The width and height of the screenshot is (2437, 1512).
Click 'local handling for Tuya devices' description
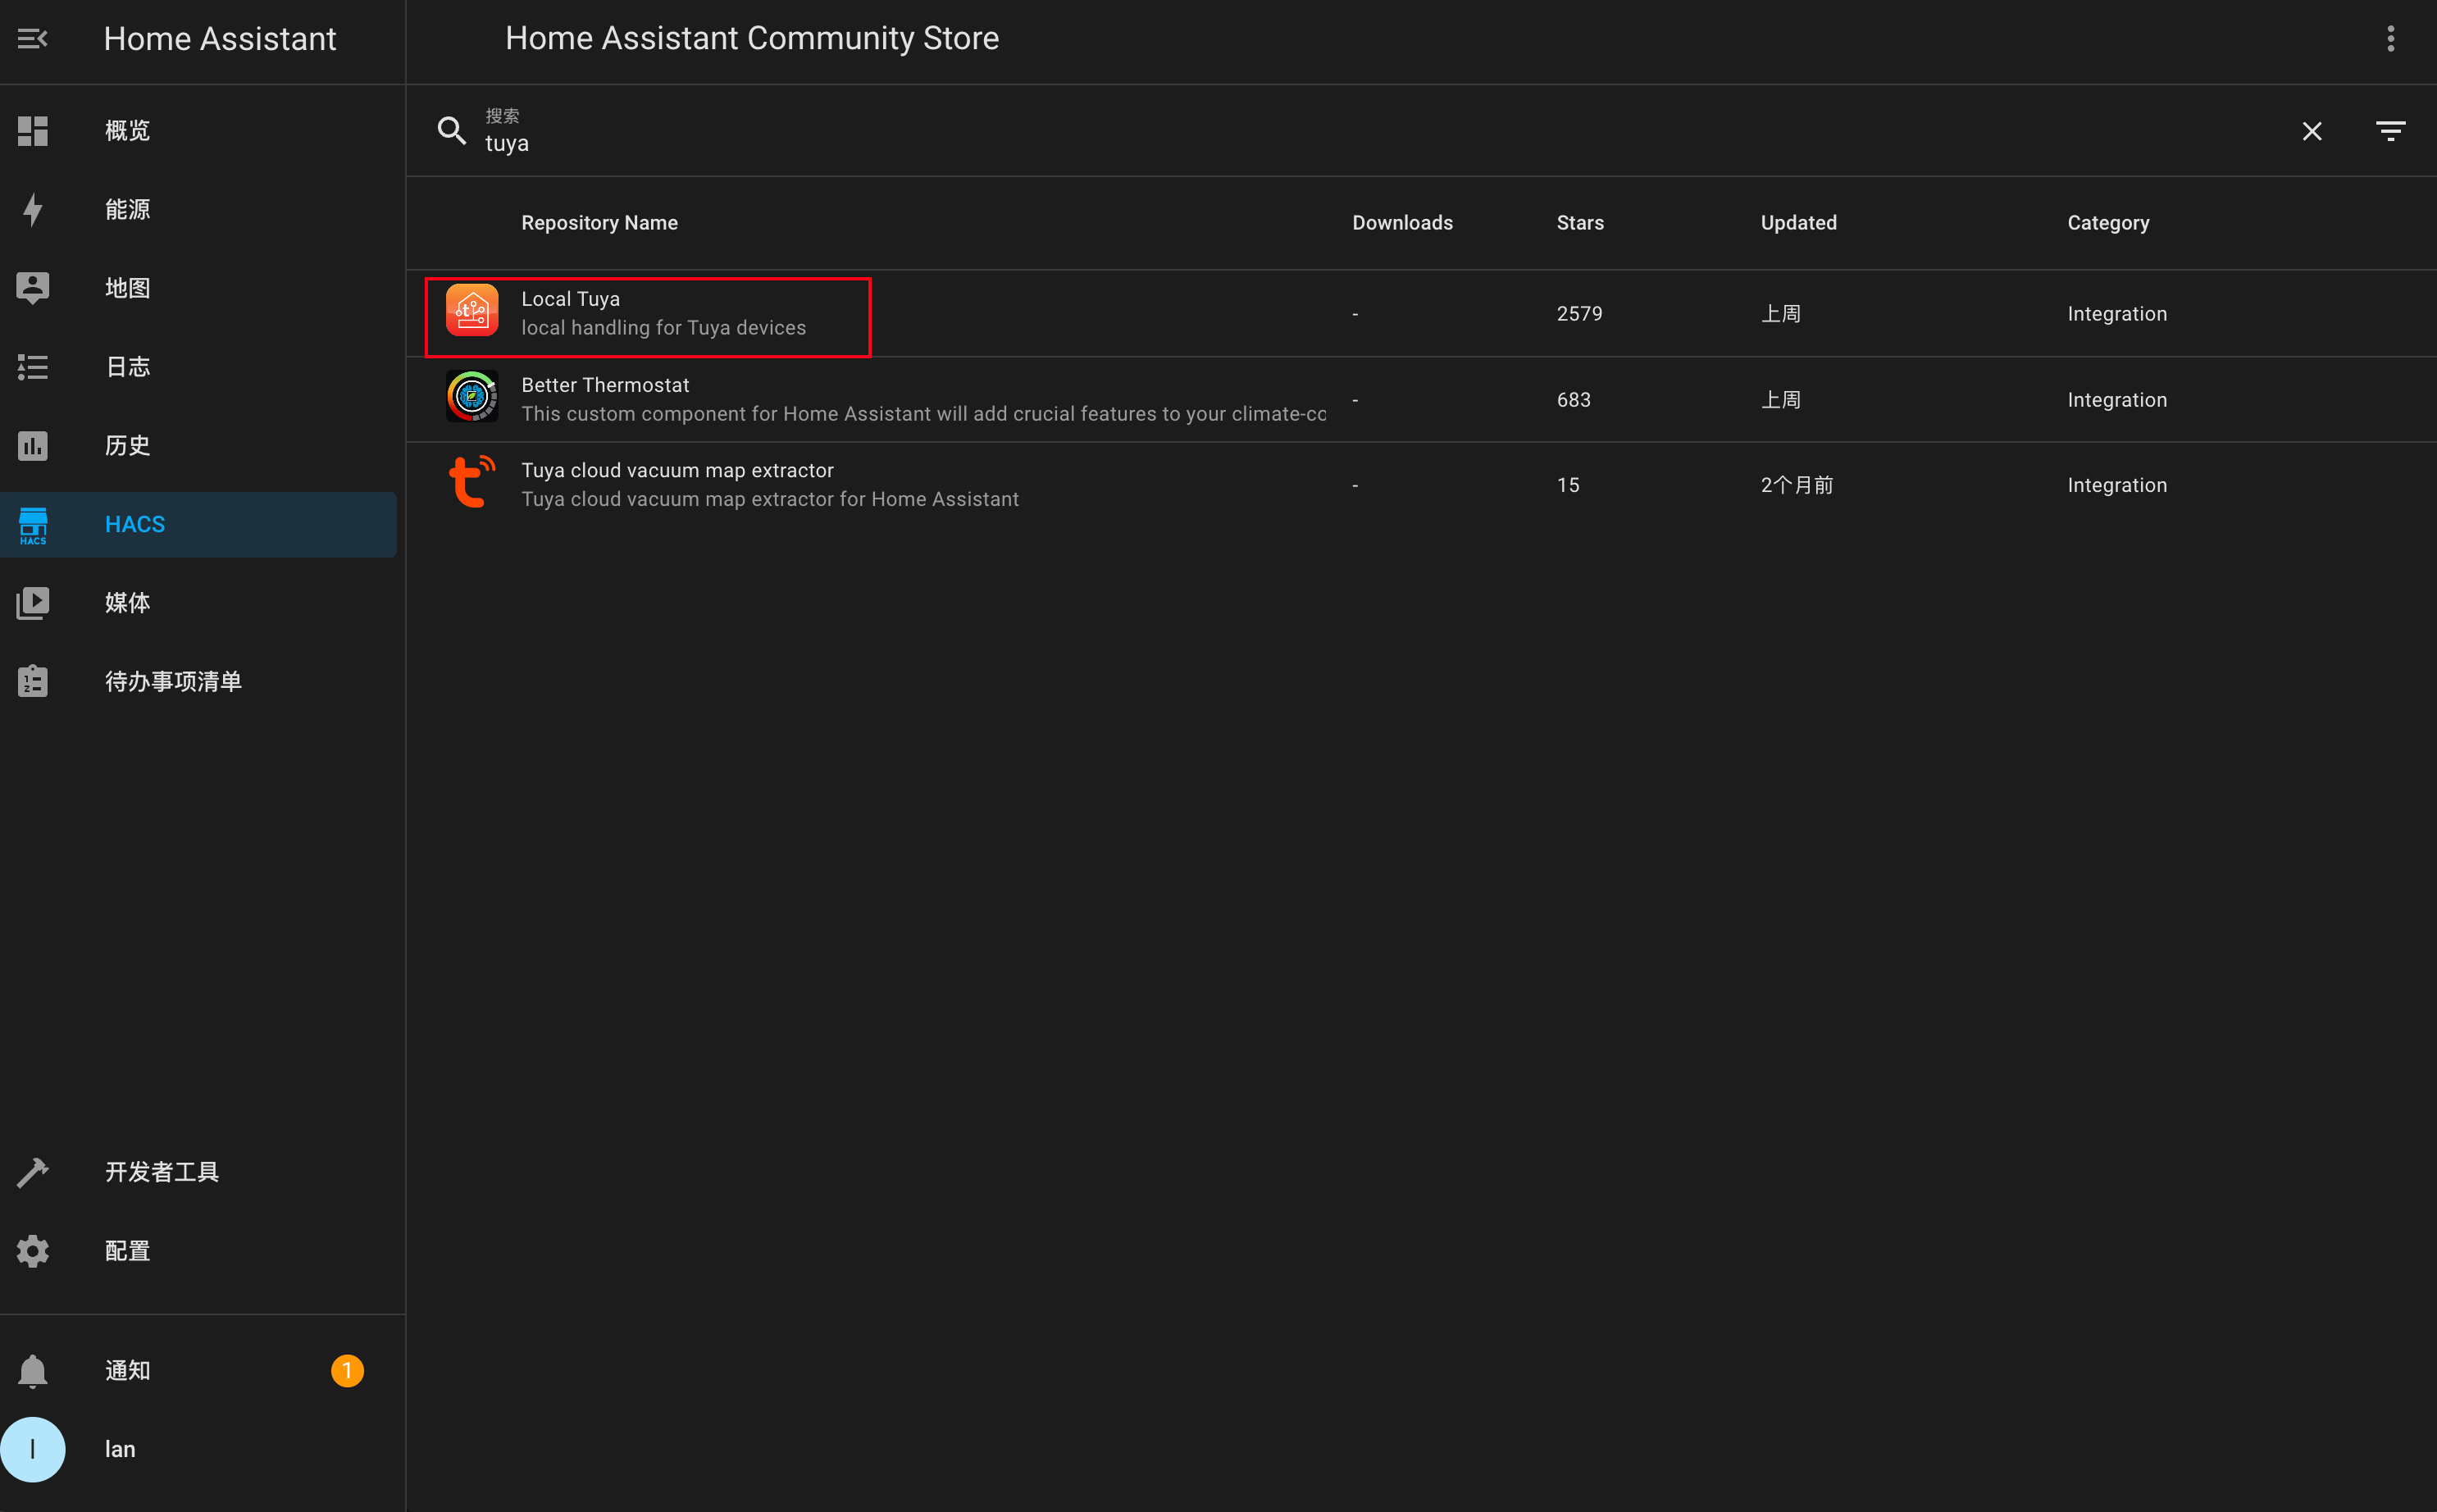pyautogui.click(x=663, y=328)
